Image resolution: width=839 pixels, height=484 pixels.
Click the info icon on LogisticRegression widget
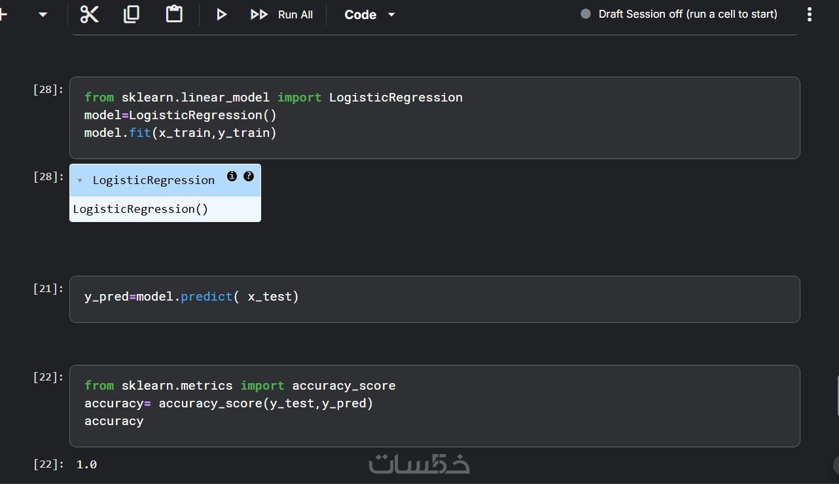click(232, 176)
